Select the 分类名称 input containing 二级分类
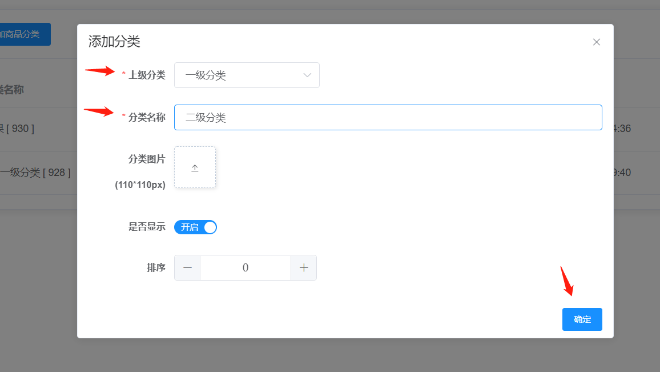 tap(388, 117)
